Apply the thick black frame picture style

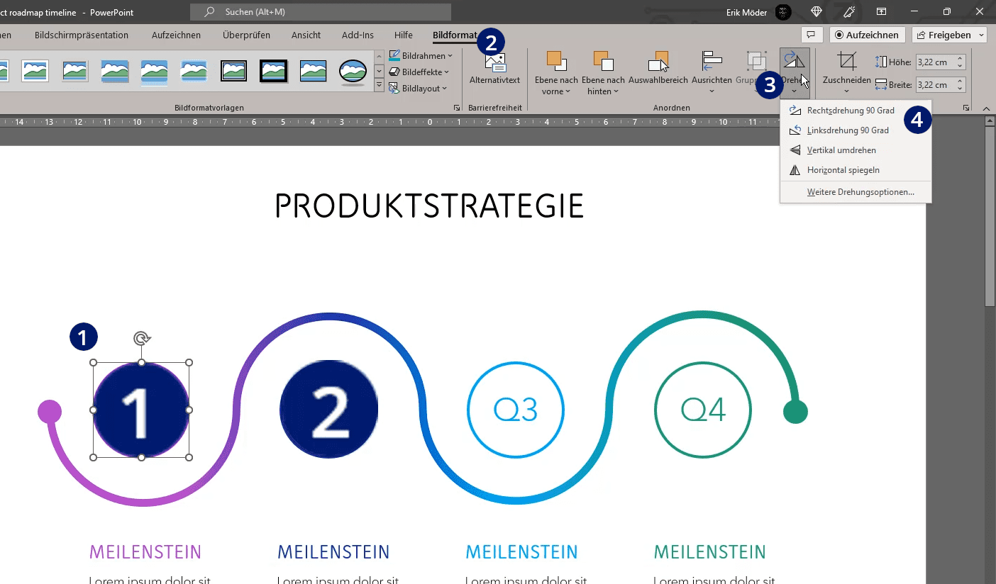pyautogui.click(x=273, y=70)
